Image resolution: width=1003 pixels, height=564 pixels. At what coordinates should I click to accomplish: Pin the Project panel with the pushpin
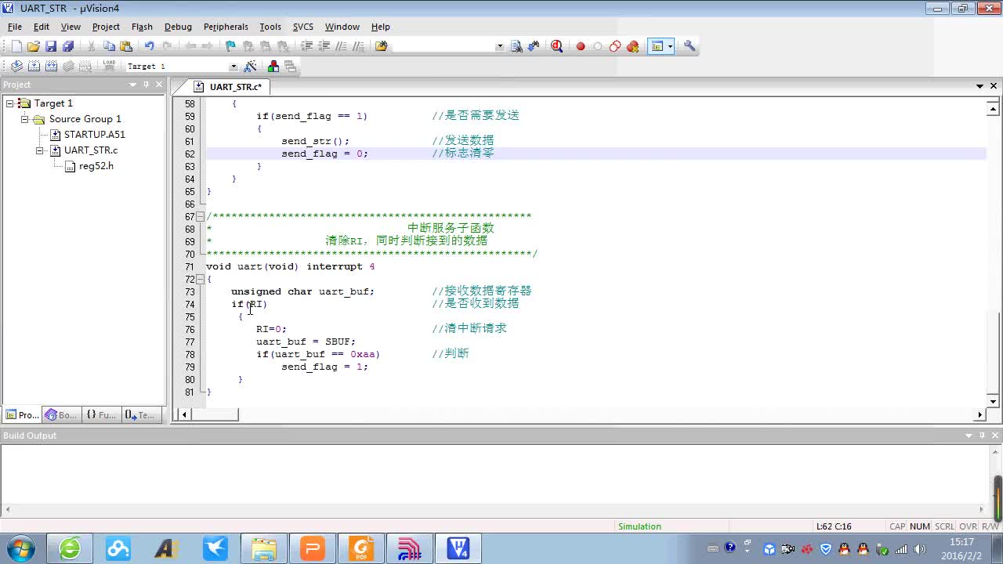(146, 85)
